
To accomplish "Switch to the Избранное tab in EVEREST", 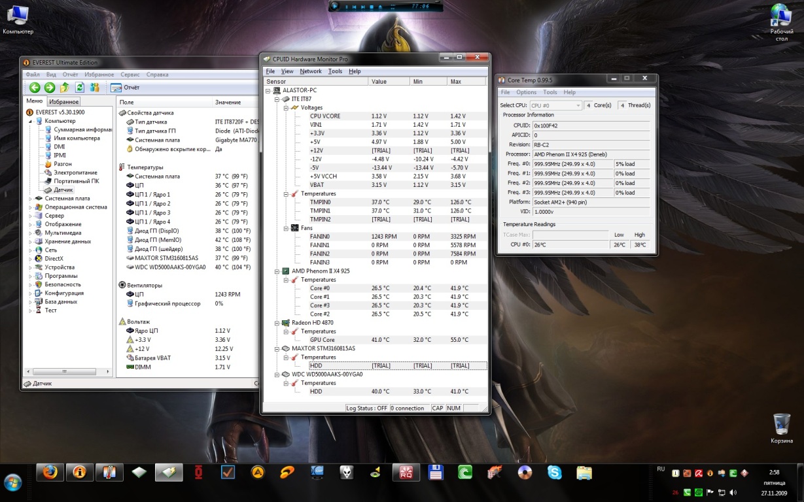I will click(64, 102).
